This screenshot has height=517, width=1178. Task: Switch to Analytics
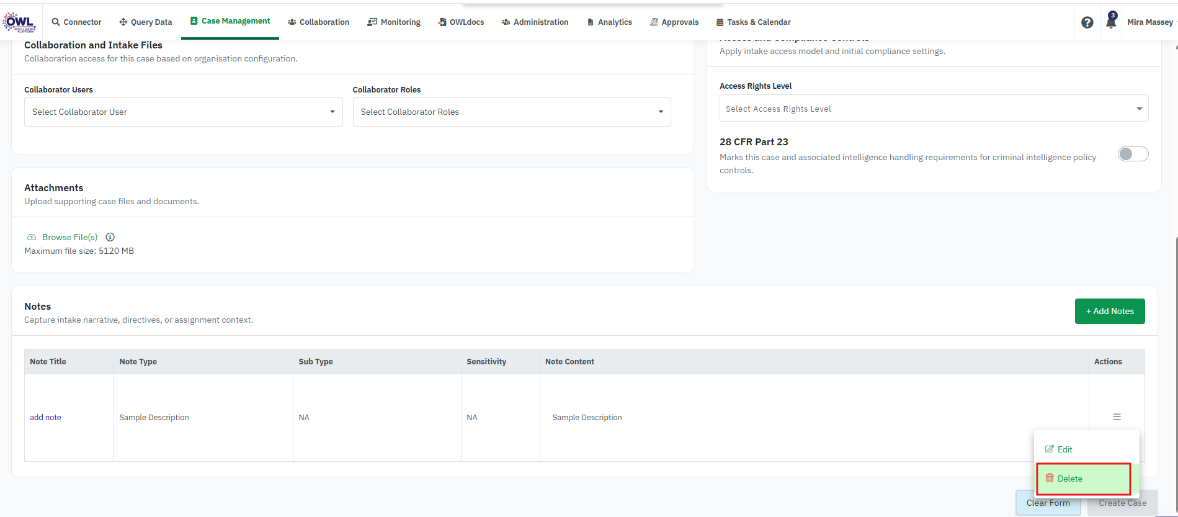tap(609, 22)
